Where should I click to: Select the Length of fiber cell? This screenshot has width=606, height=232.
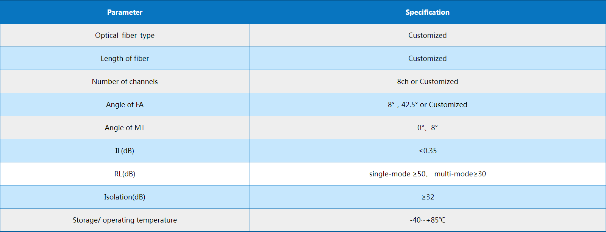point(125,58)
